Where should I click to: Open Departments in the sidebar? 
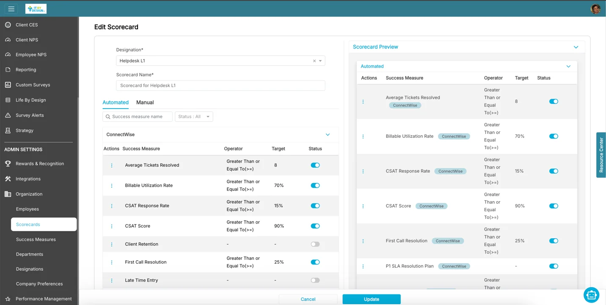click(x=30, y=254)
